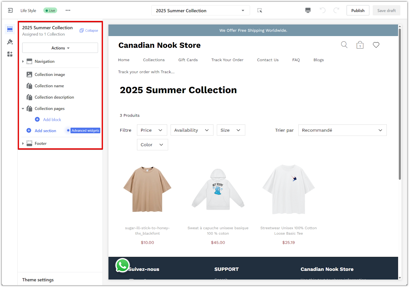409x287 pixels.
Task: Open the Price filter dropdown
Action: coord(152,130)
